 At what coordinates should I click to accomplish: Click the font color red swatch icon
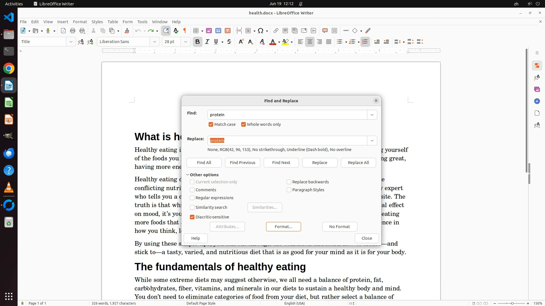coord(272,42)
